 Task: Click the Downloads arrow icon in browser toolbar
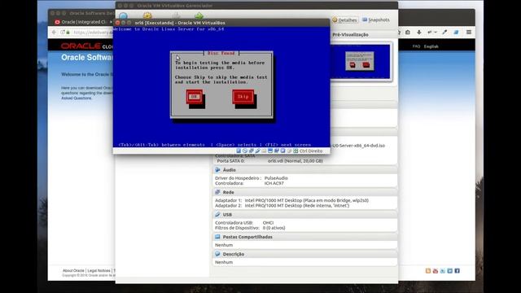click(419, 33)
